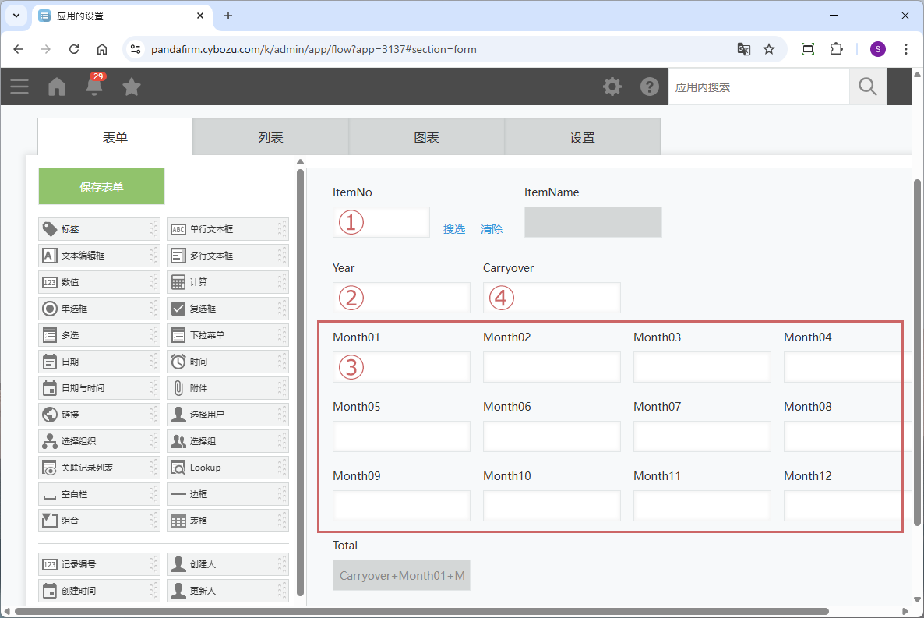Click the notifications bell icon

[94, 86]
